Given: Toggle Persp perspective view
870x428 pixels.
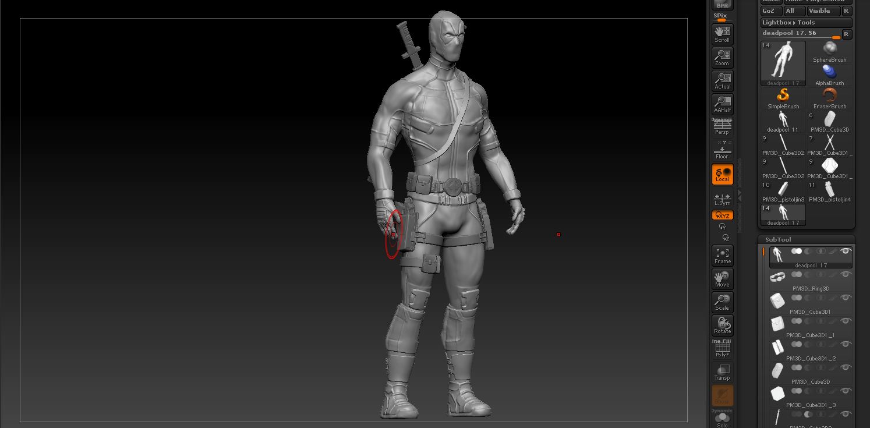Looking at the screenshot, I should 722,127.
